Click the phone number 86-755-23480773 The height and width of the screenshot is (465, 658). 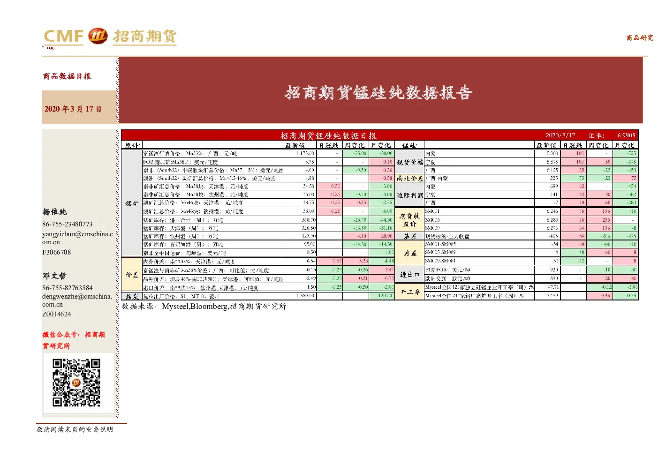pyautogui.click(x=67, y=224)
